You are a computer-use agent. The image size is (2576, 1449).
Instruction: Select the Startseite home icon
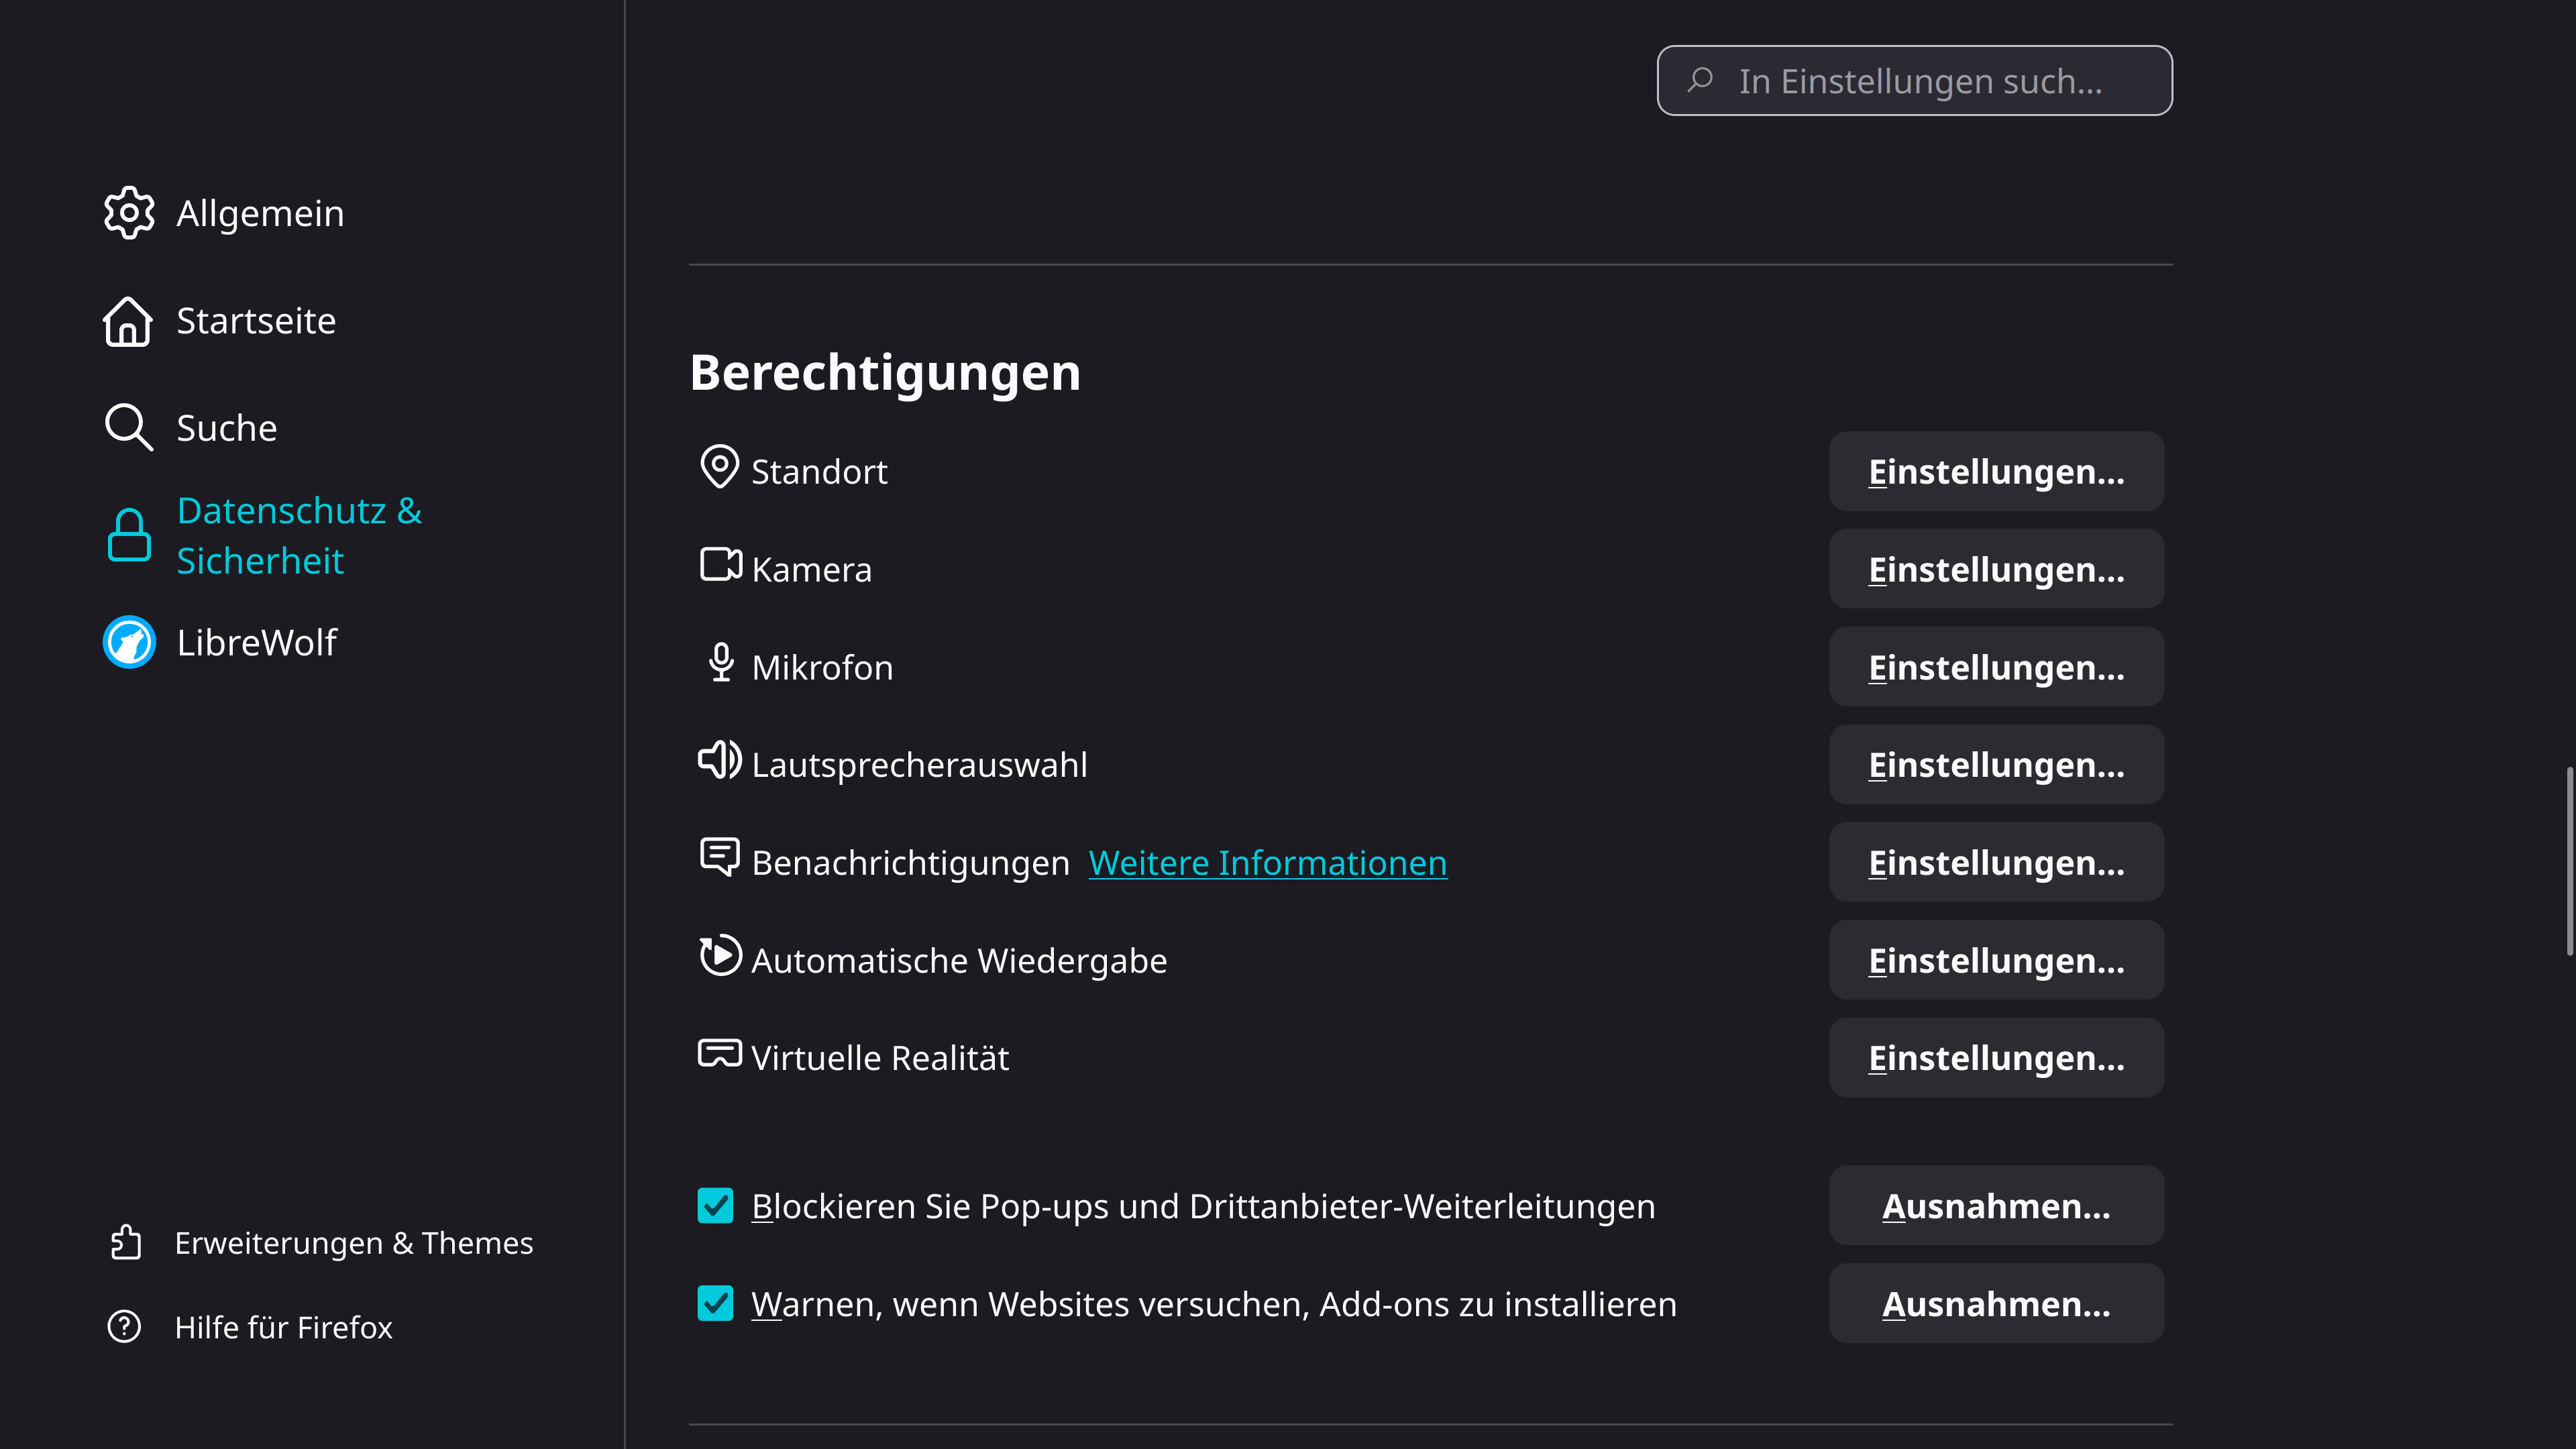[x=128, y=321]
